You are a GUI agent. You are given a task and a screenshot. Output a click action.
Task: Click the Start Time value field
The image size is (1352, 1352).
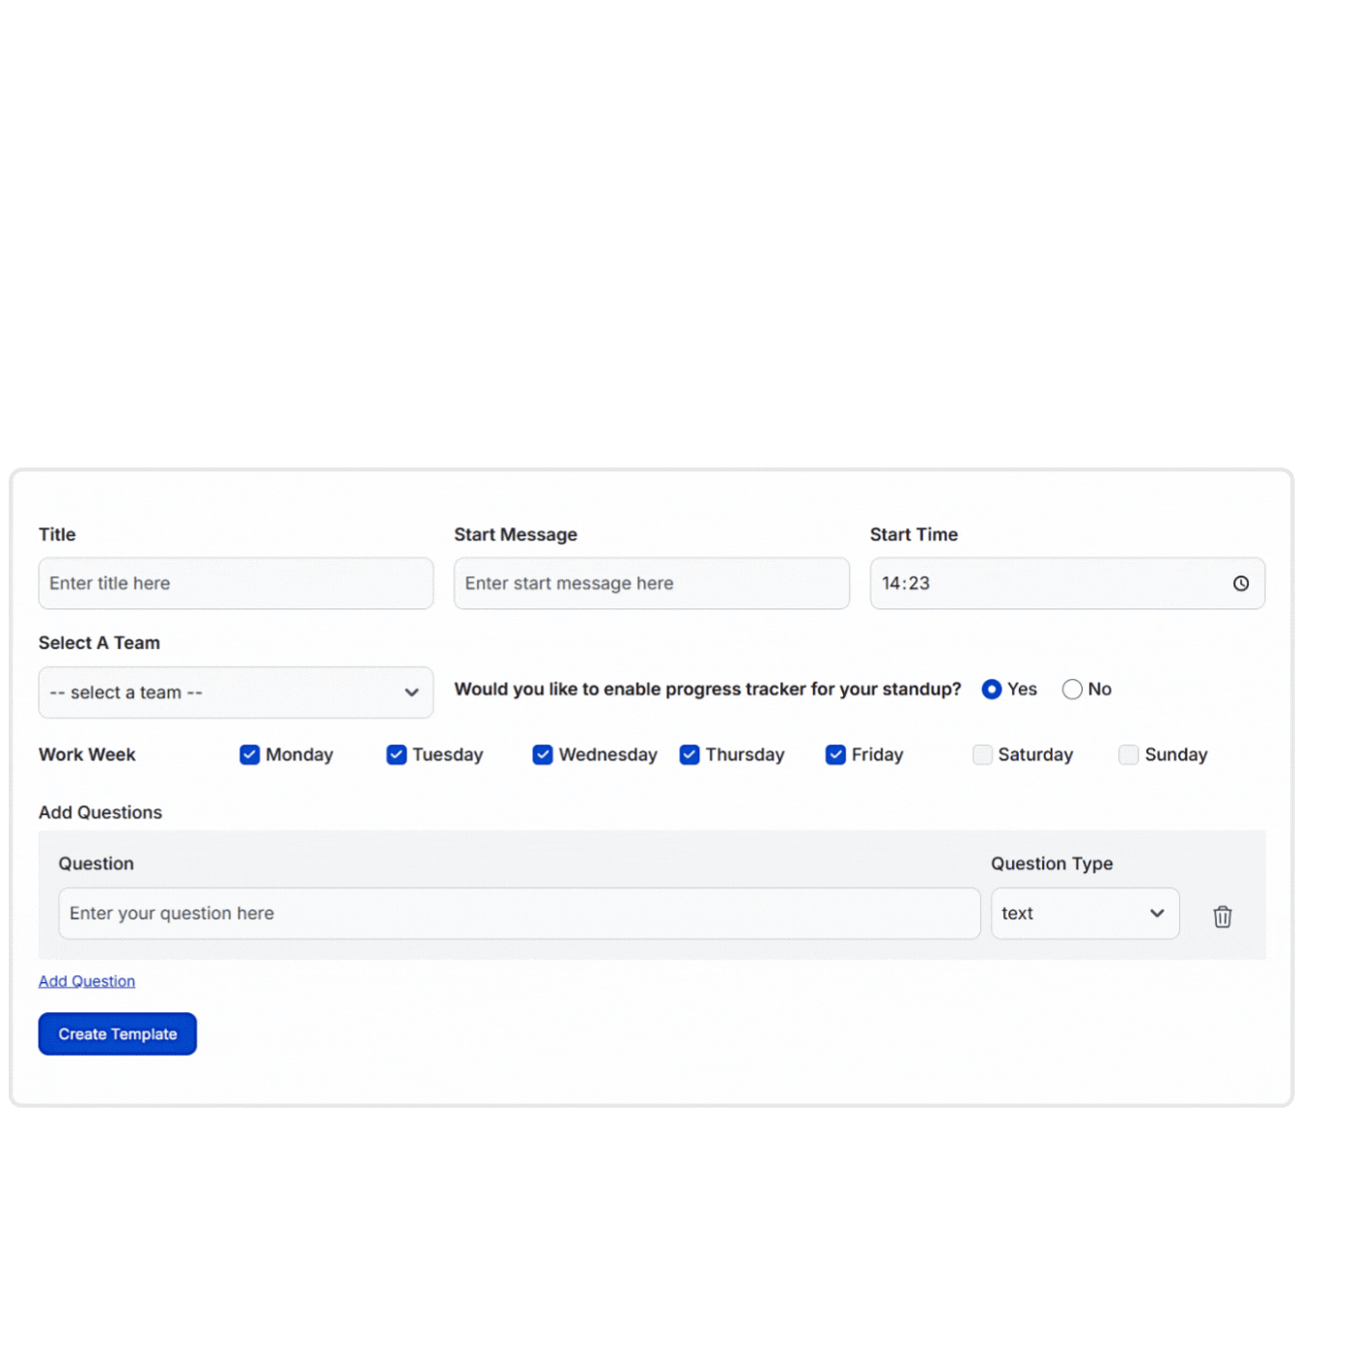tap(1014, 583)
